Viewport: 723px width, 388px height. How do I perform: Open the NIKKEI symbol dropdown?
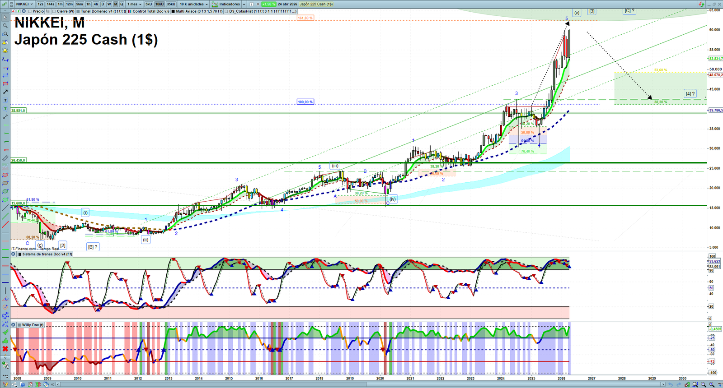click(24, 4)
